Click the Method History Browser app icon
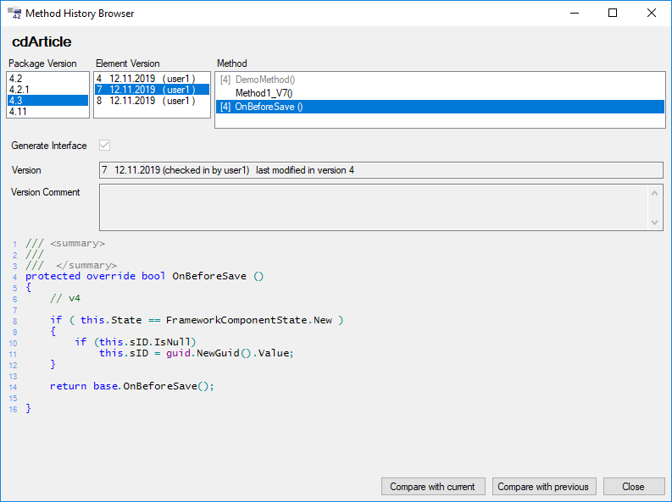Viewport: 672px width, 502px height. pyautogui.click(x=14, y=14)
